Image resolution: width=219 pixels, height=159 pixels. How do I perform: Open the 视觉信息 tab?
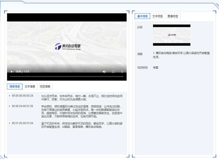45,86
